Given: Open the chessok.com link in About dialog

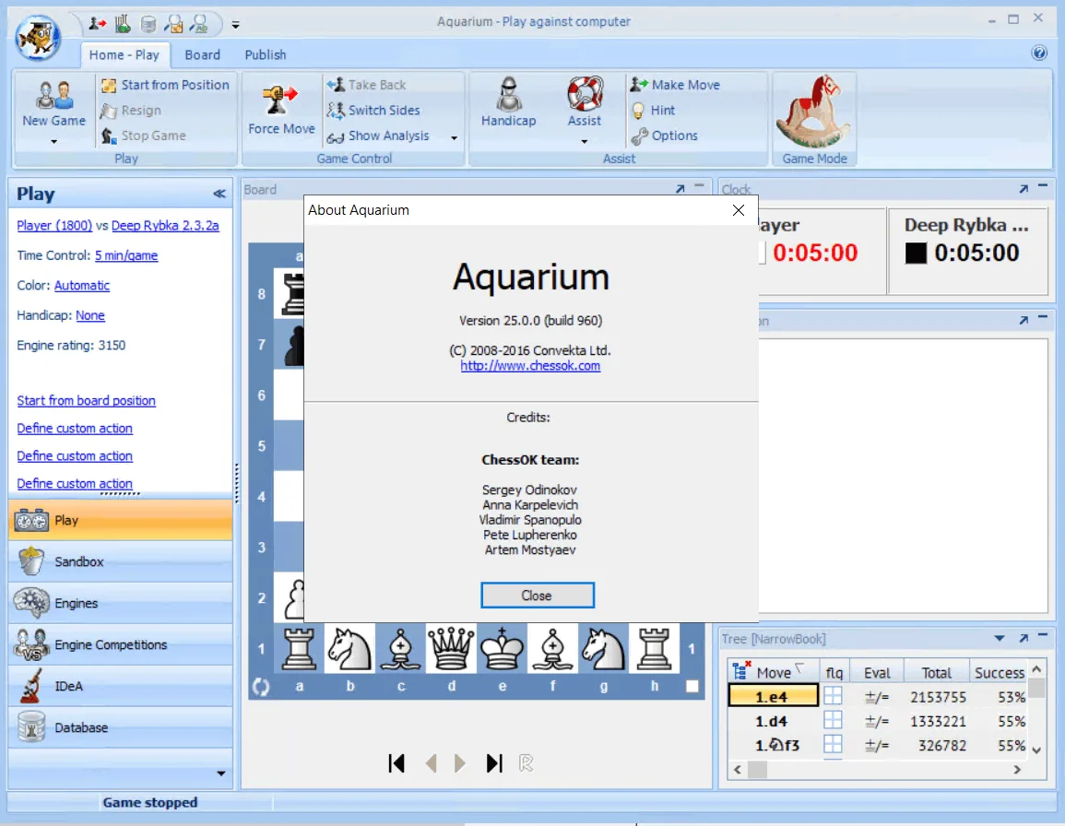Looking at the screenshot, I should 530,365.
